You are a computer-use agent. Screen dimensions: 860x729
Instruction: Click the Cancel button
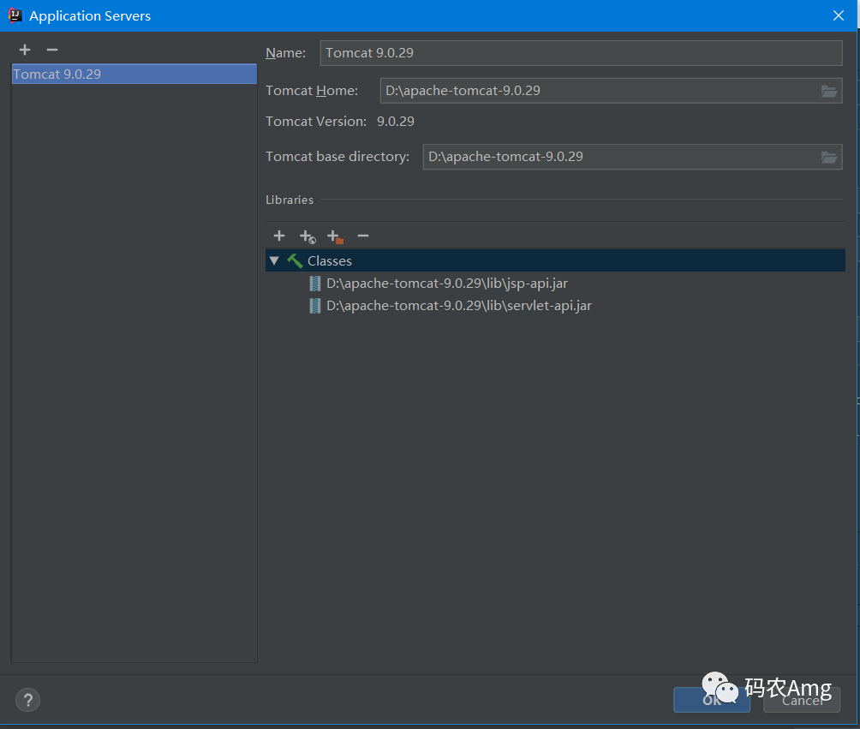click(x=801, y=700)
